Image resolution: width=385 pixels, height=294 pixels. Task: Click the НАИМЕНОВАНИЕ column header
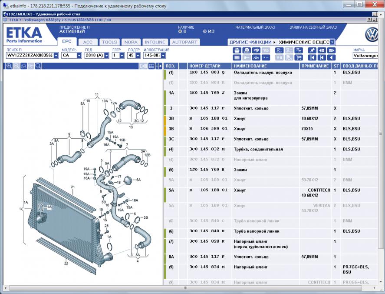[x=266, y=66]
